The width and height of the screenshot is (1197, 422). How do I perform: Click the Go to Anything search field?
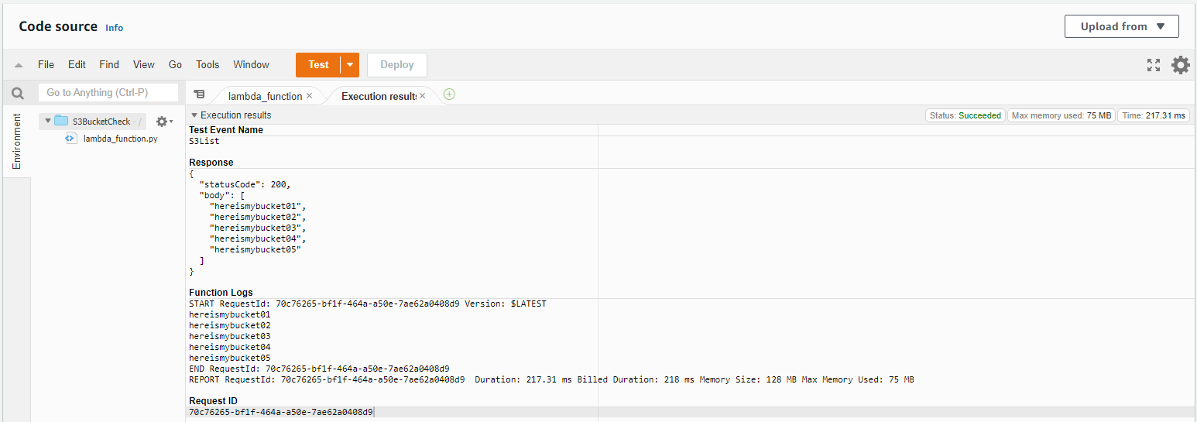108,93
